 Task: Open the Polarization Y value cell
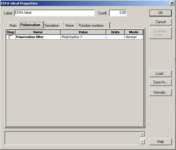click(83, 37)
